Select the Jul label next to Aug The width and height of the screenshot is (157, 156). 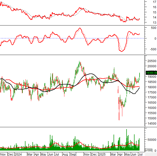57,155
